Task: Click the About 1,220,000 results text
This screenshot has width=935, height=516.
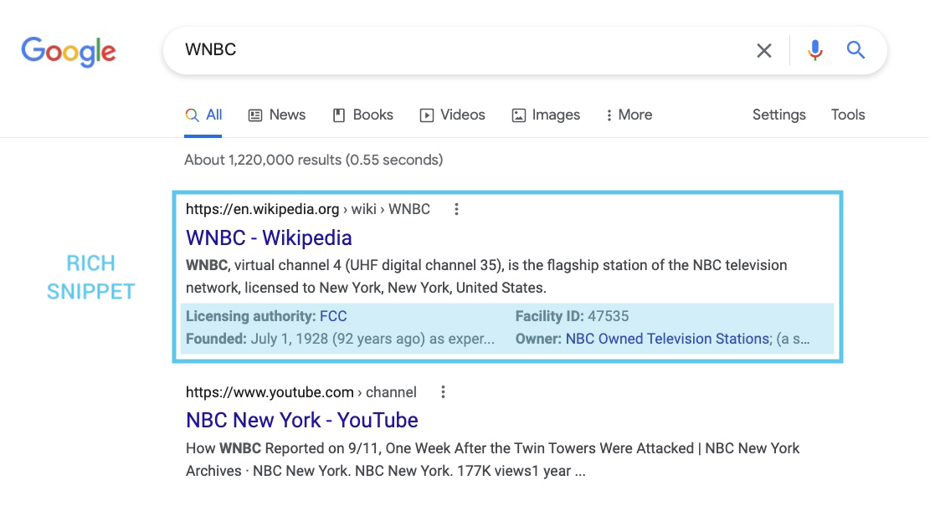Action: click(x=314, y=160)
